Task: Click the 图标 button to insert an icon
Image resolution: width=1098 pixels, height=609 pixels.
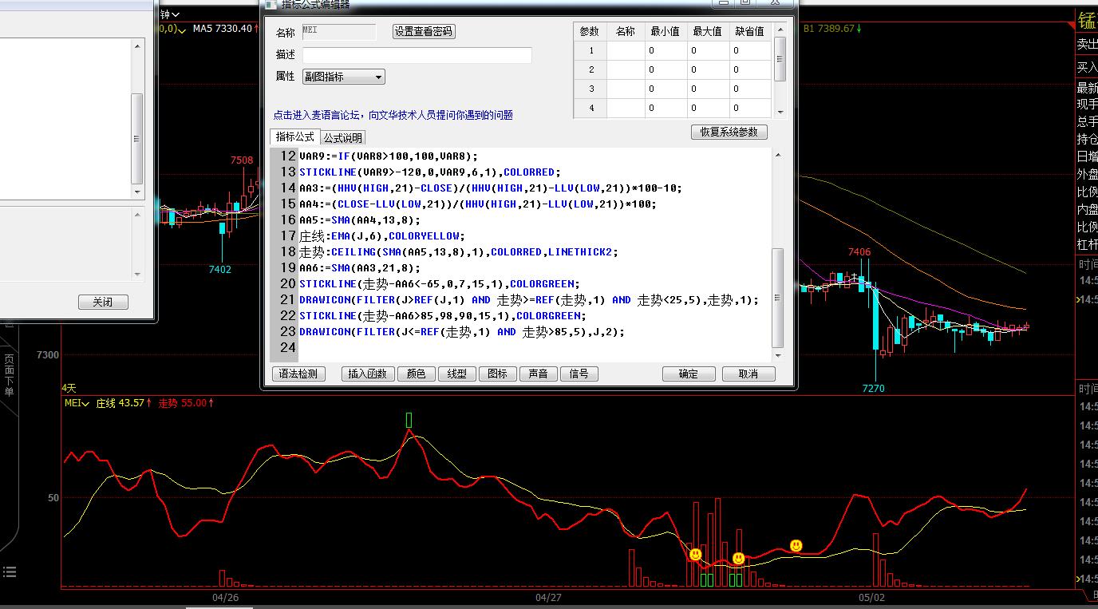Action: pyautogui.click(x=497, y=374)
